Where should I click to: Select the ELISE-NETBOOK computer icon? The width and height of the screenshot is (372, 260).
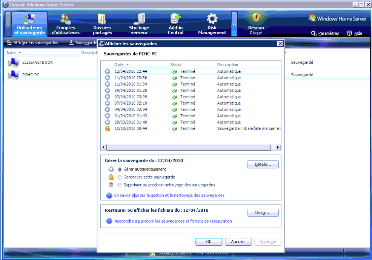13,63
